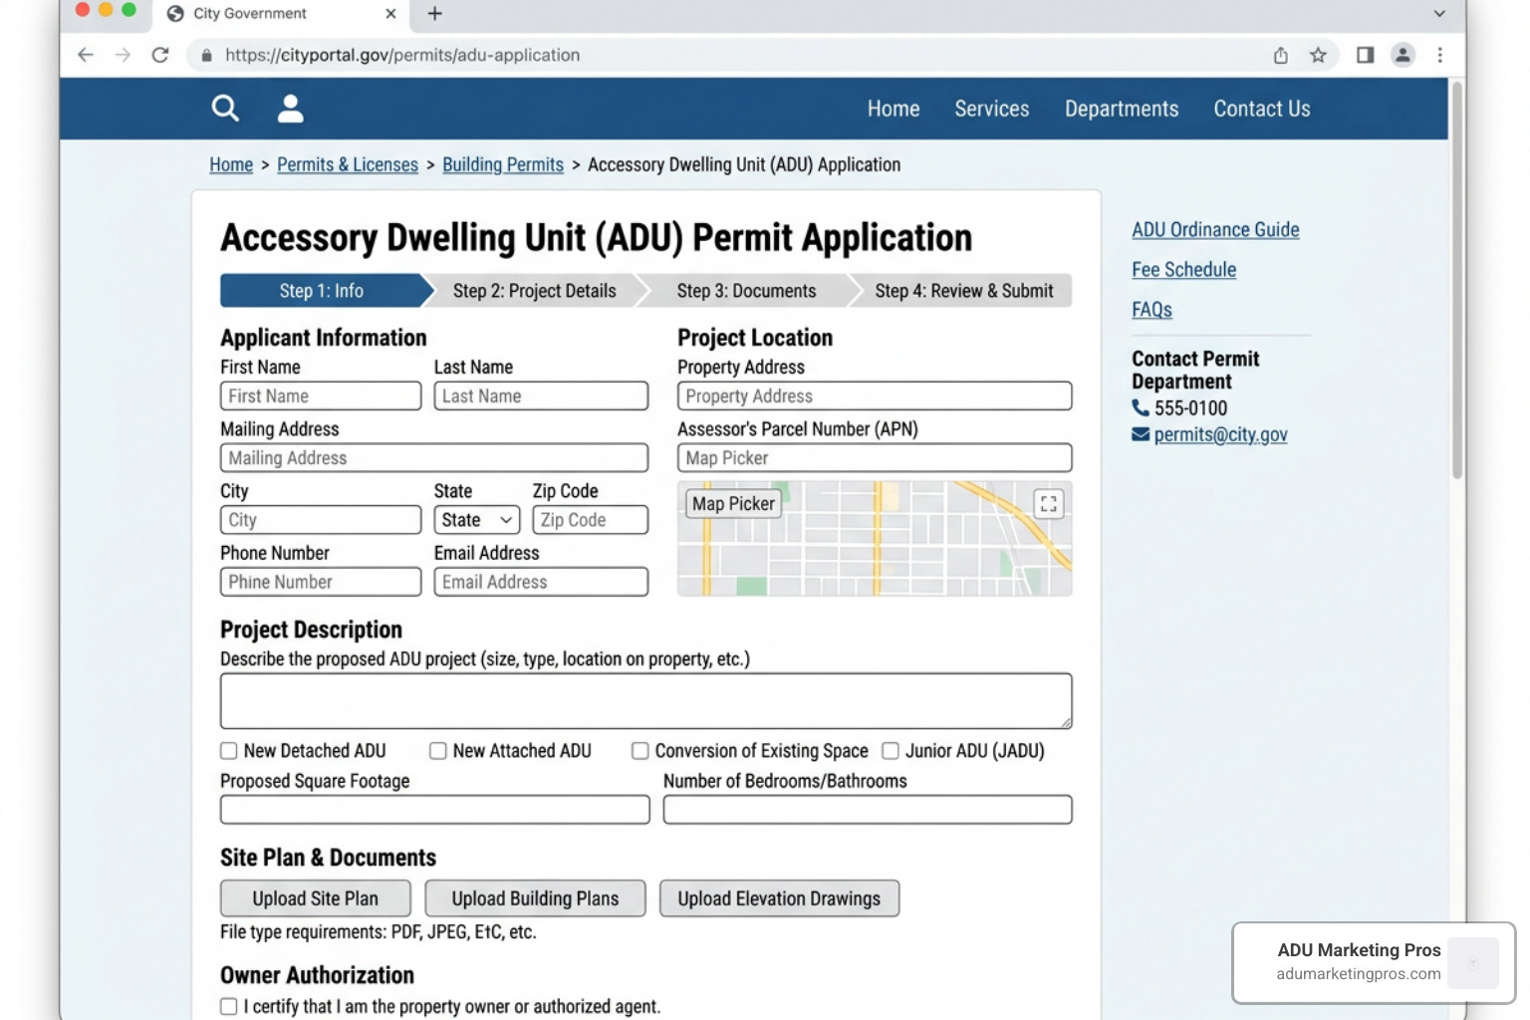Screen dimensions: 1530x1020
Task: Open the browser profile avatar icon
Action: click(1402, 55)
